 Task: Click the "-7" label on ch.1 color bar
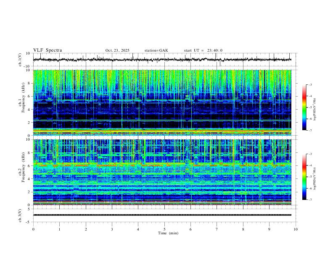point(310,131)
